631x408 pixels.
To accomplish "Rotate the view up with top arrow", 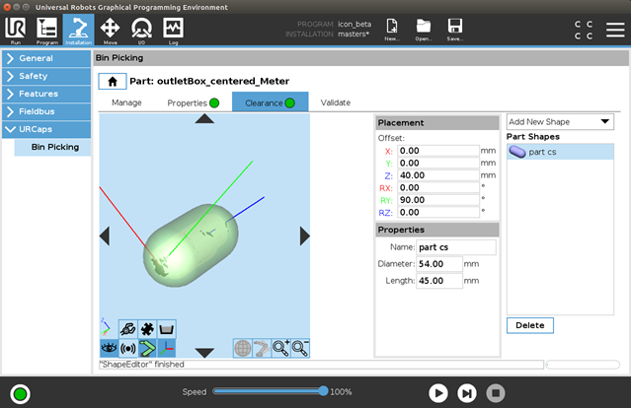I will [204, 118].
